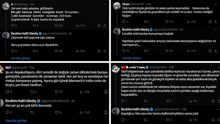The height and width of the screenshot is (124, 220).
Task: Open more options menu on Sinan's tweet
Action: 216,4
